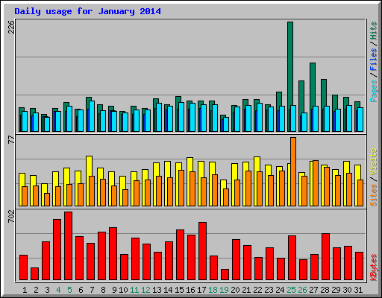
Task: Click the cyan Pages bar for day 15
Action: coord(181,117)
